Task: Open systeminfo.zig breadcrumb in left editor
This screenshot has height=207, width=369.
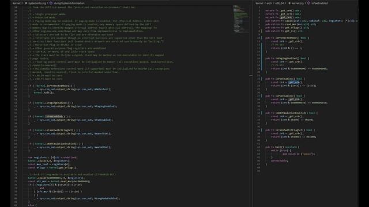Action: pos(37,3)
